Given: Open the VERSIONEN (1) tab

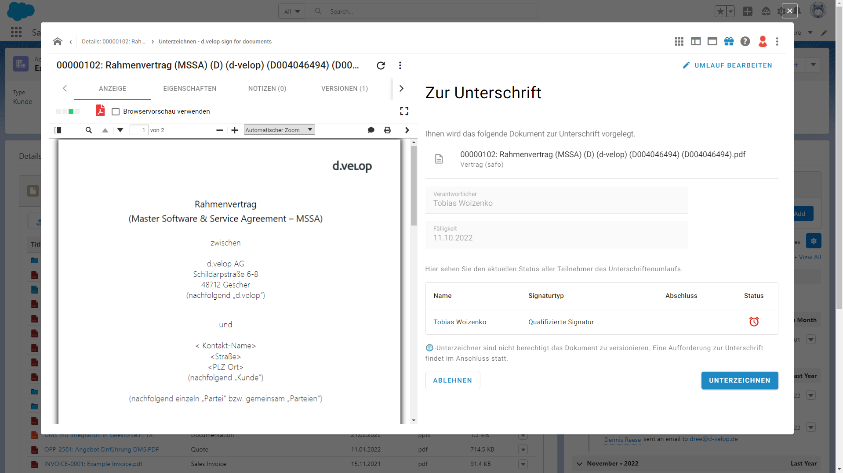Looking at the screenshot, I should (345, 89).
